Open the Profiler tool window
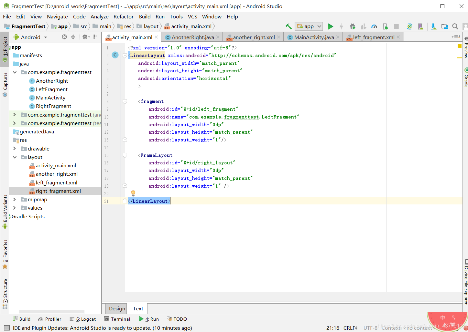Screen dimensions: 468x332 [49, 319]
